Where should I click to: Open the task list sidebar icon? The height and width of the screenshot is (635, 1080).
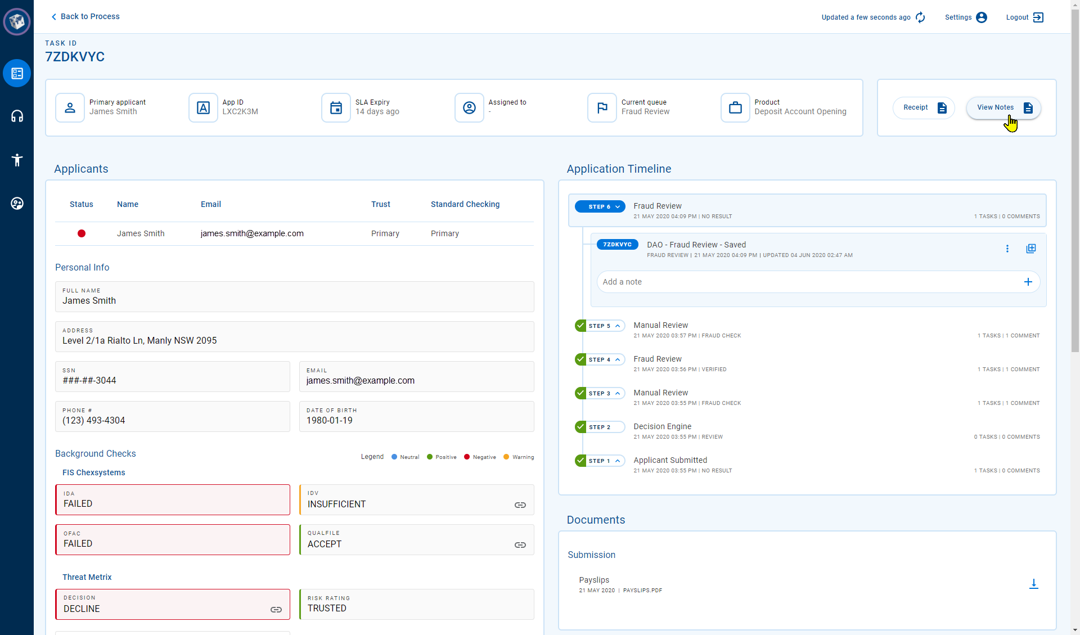(x=17, y=73)
